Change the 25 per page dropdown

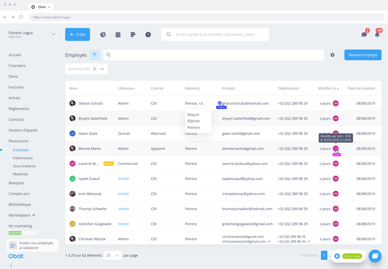coord(112,255)
